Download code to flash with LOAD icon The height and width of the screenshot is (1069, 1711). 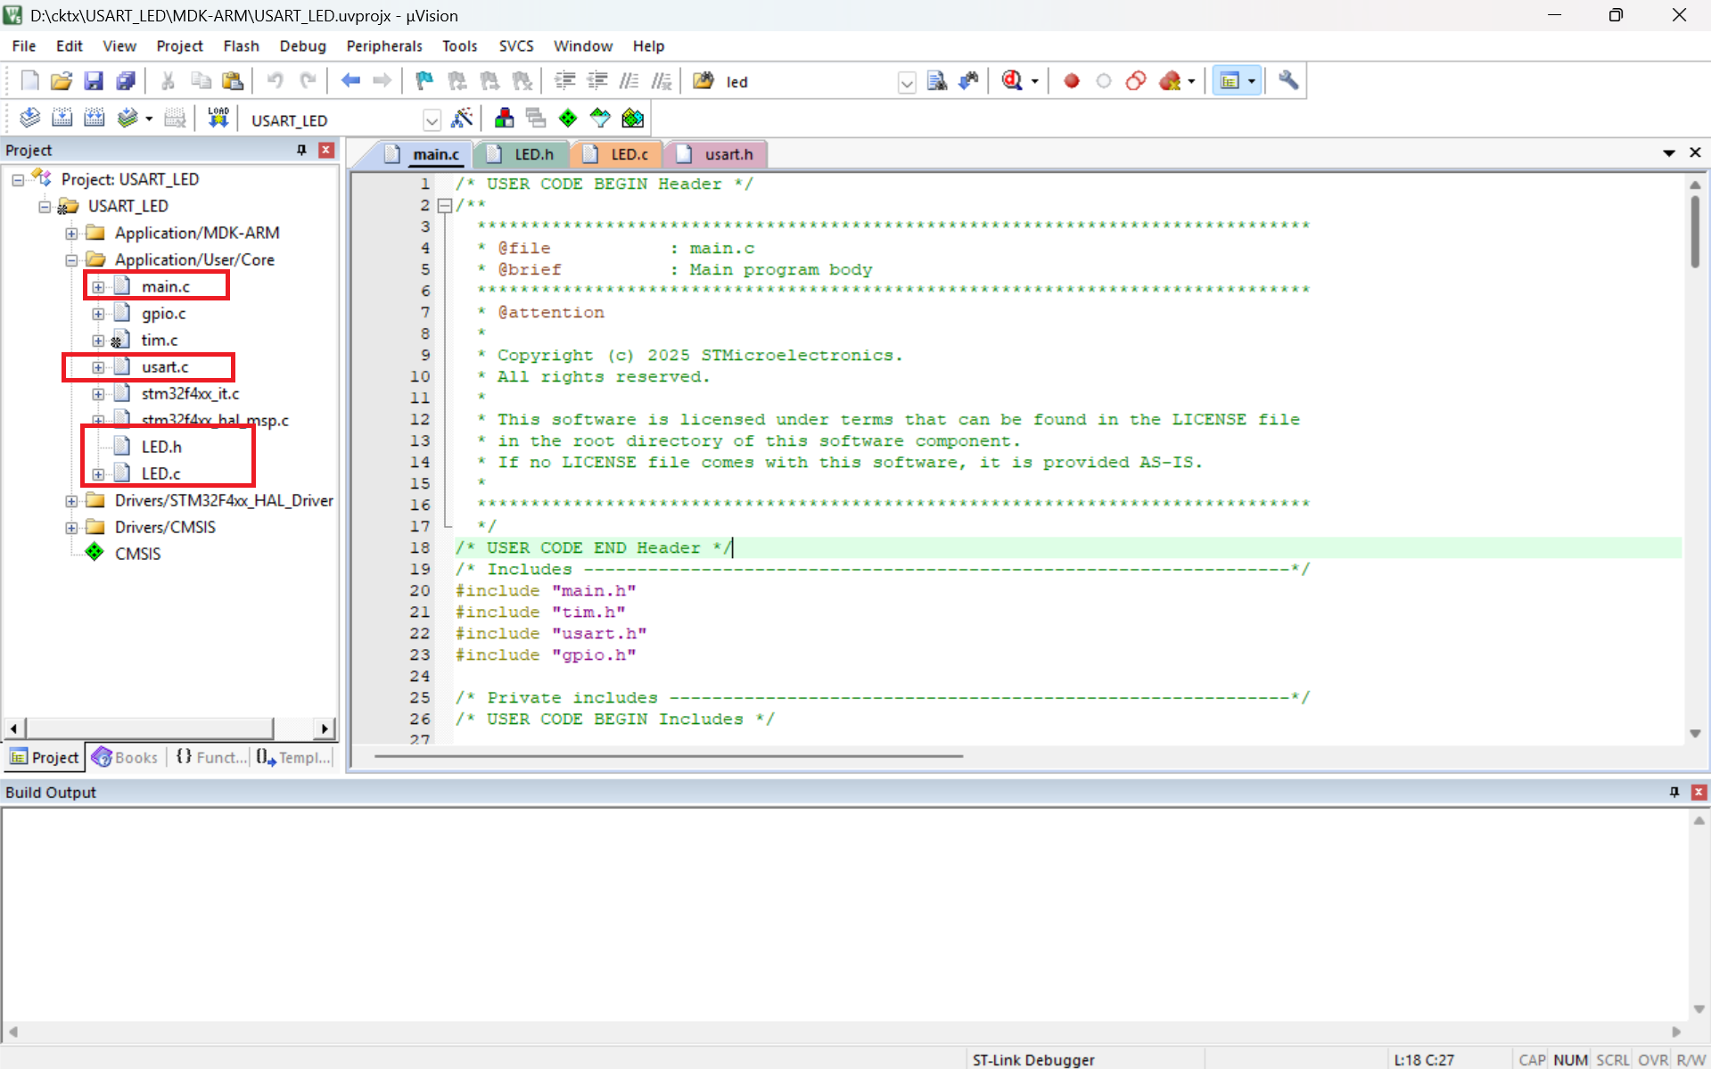tap(218, 118)
